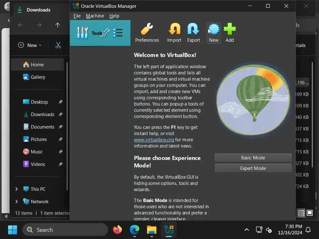
Task: Click the network status tray icon
Action: click(x=259, y=230)
